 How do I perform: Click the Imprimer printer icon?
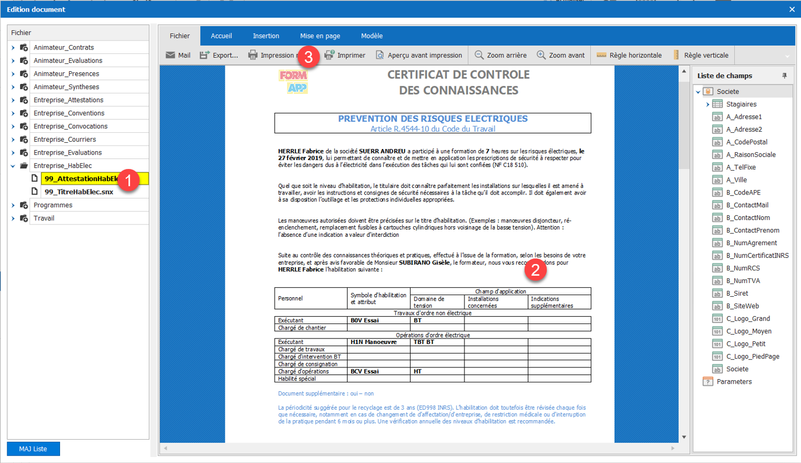pos(329,55)
